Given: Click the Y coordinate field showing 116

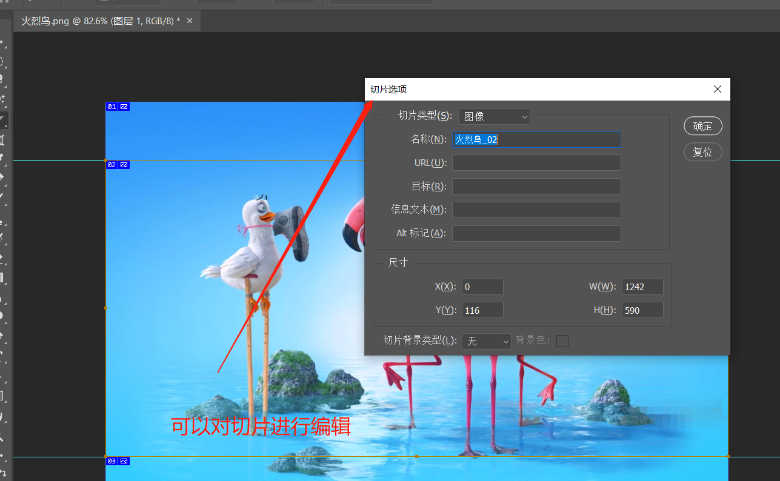Looking at the screenshot, I should [x=482, y=310].
